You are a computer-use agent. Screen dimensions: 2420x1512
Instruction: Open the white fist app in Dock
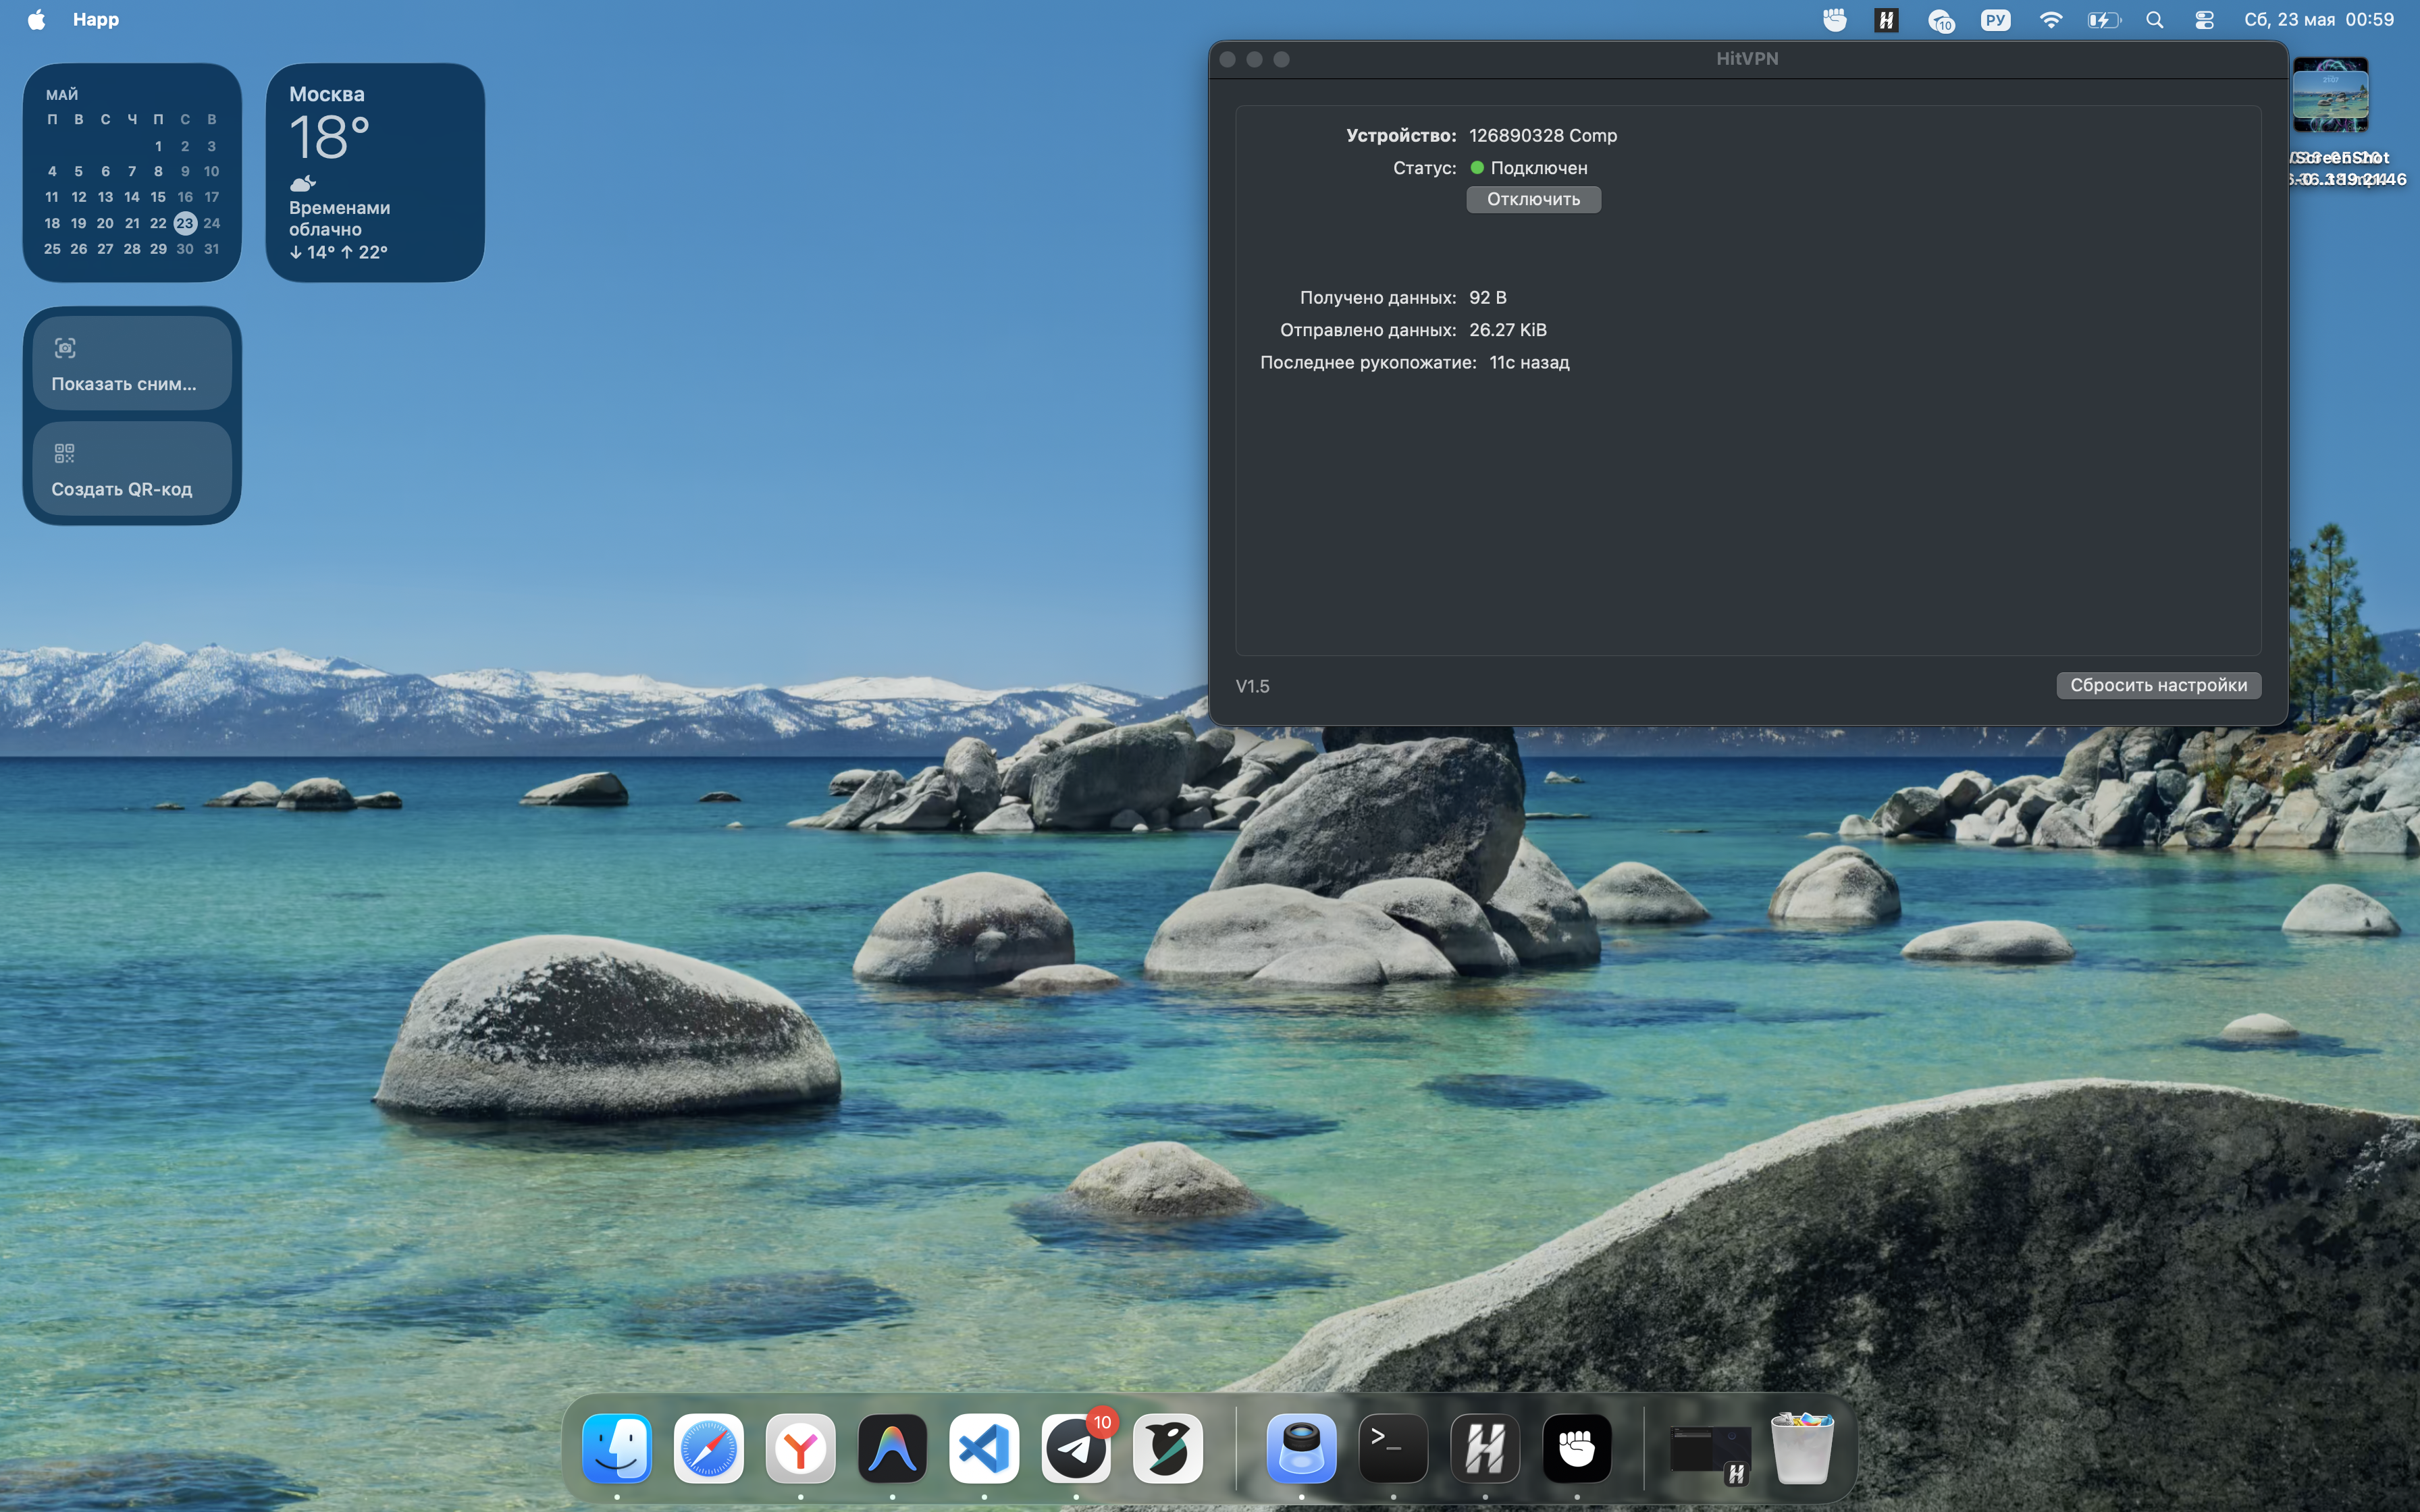(1577, 1448)
